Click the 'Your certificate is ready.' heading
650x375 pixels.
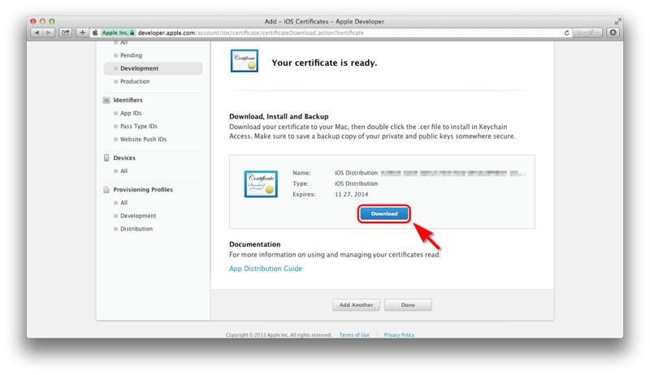tap(324, 63)
